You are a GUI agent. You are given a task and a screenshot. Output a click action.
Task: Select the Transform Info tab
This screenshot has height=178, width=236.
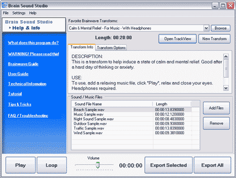[82, 47]
